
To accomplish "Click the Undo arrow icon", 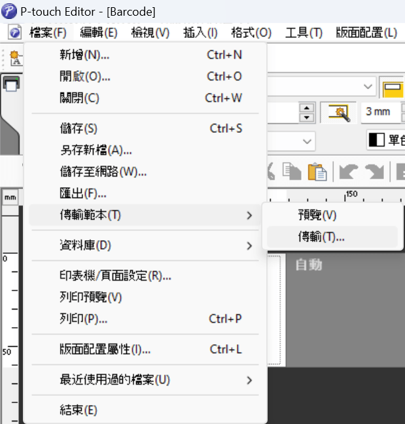I will click(x=349, y=171).
